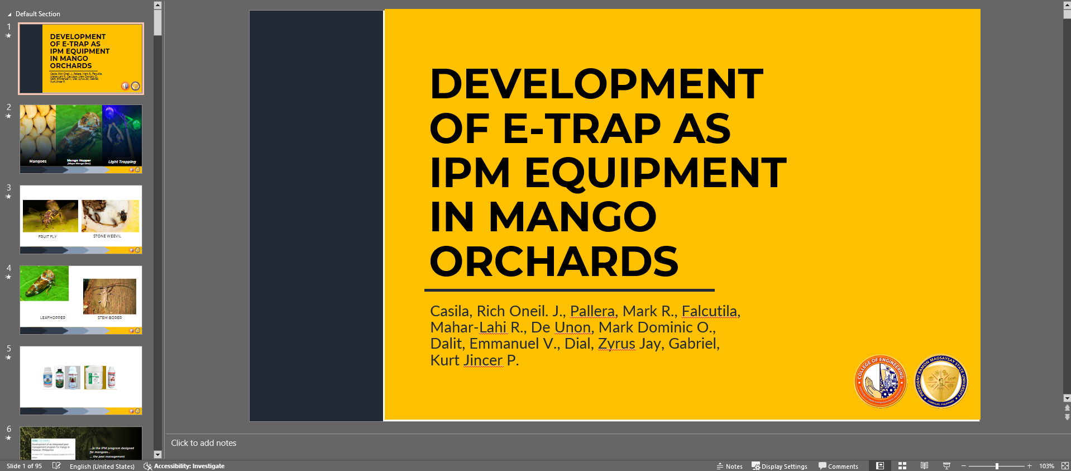The height and width of the screenshot is (471, 1071).
Task: Click the slide 1 animation star icon
Action: (8, 36)
